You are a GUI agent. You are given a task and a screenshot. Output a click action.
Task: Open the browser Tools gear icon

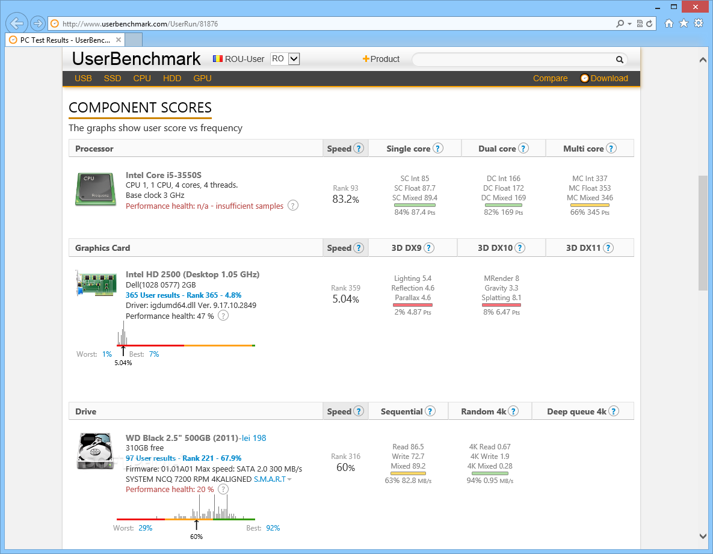pos(699,23)
